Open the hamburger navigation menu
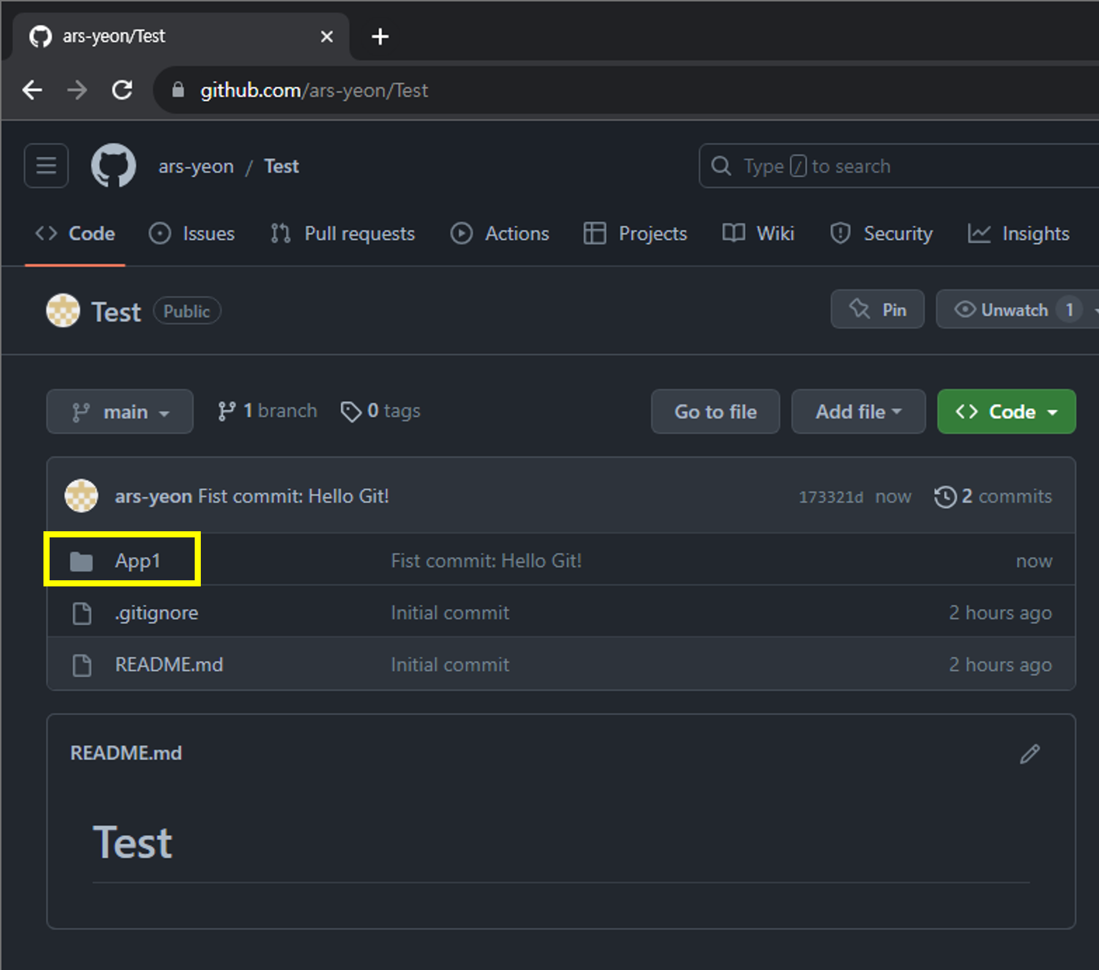 46,165
